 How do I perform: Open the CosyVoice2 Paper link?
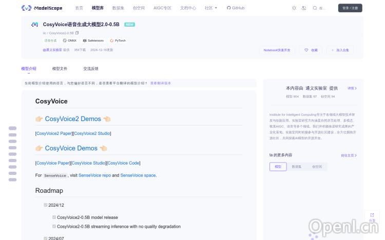coord(54,133)
